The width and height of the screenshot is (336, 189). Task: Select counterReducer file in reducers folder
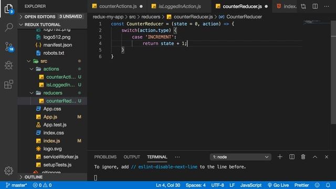pyautogui.click(x=52, y=101)
